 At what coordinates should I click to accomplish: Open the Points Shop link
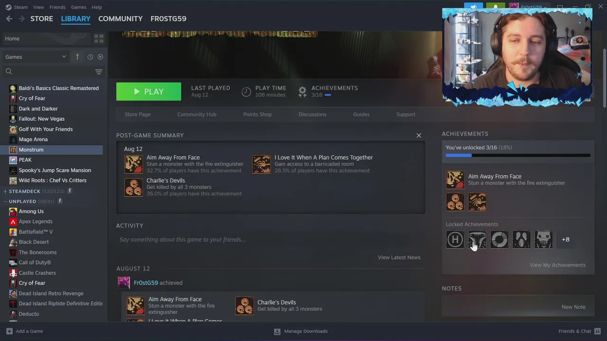pyautogui.click(x=258, y=114)
